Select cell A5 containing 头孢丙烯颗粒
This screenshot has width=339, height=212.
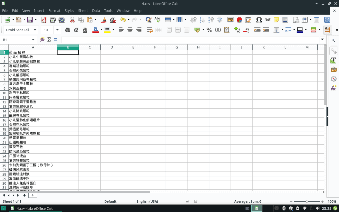coord(32,70)
